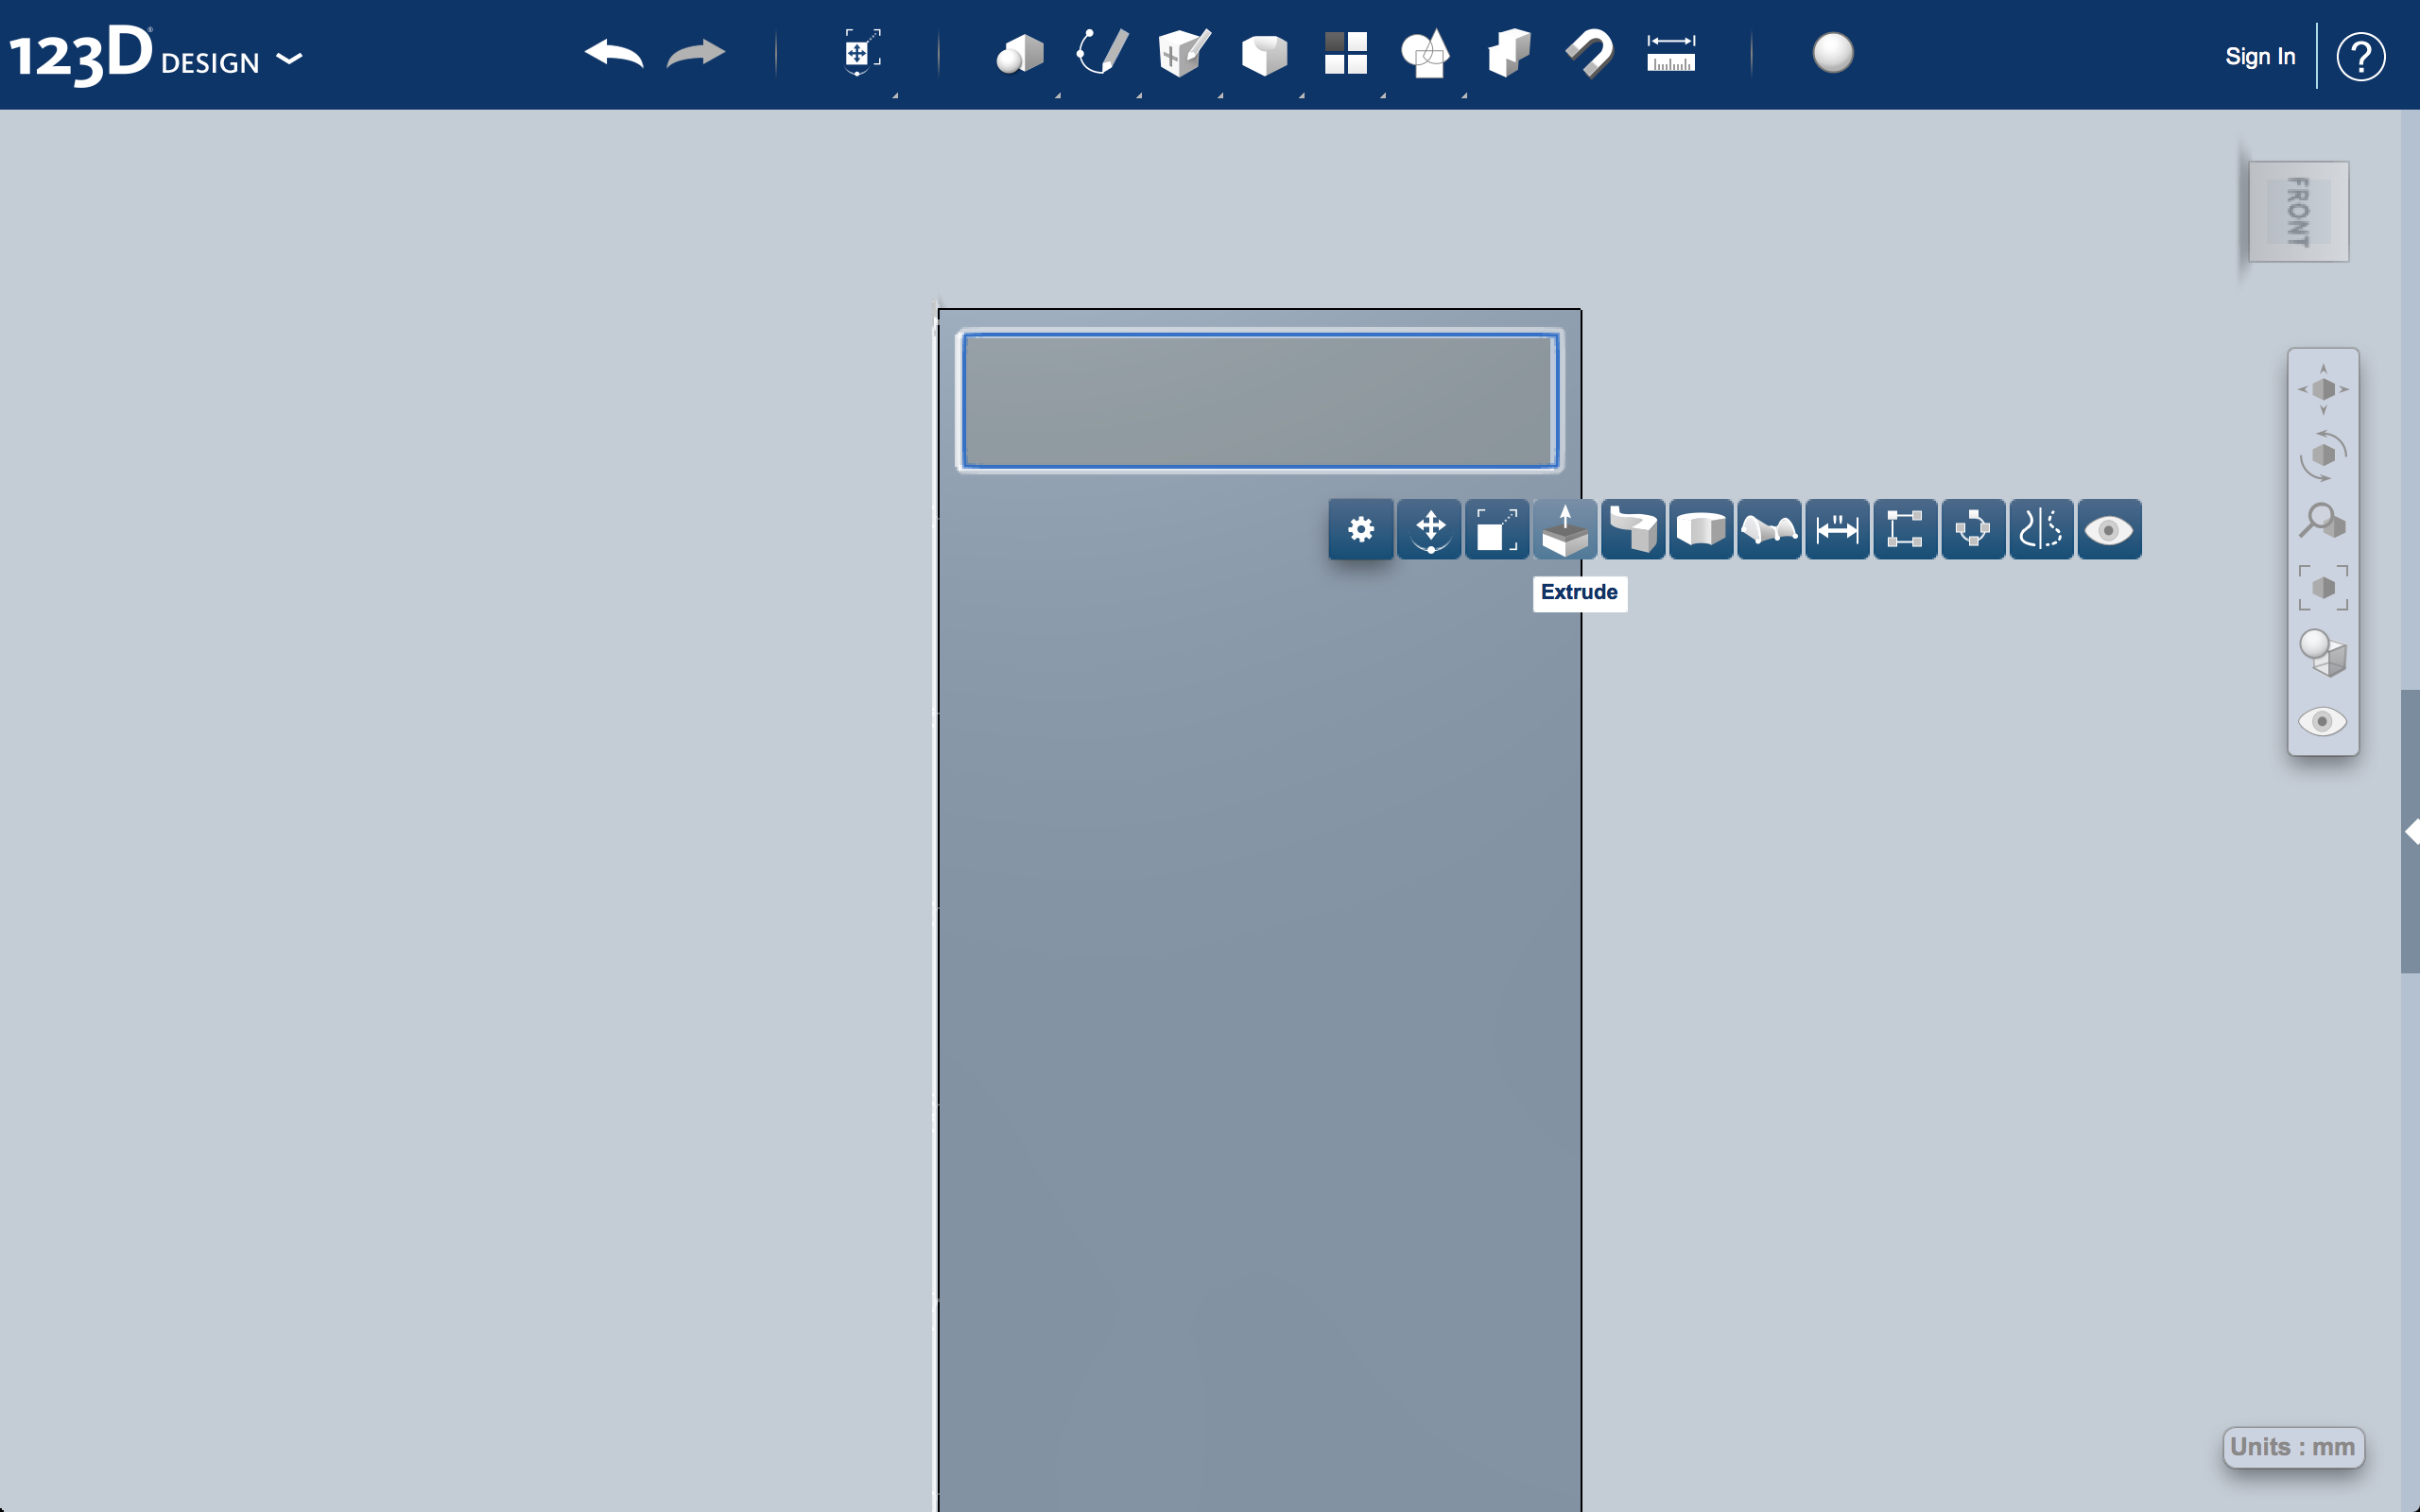Expand the 123D Design menu chevron
Screen dimensions: 2420x1512
(290, 60)
